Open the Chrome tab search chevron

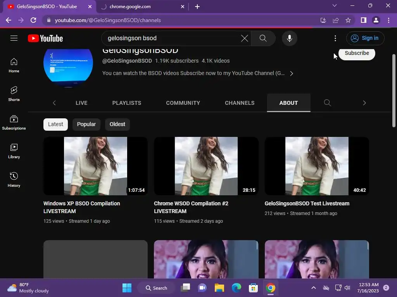(x=335, y=5)
